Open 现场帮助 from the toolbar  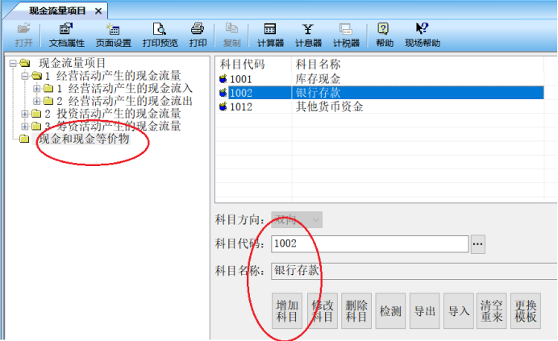pos(422,35)
